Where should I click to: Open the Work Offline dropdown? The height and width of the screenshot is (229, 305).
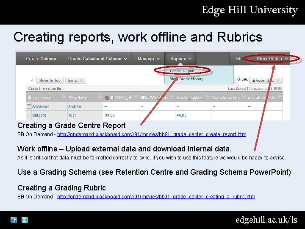(272, 59)
